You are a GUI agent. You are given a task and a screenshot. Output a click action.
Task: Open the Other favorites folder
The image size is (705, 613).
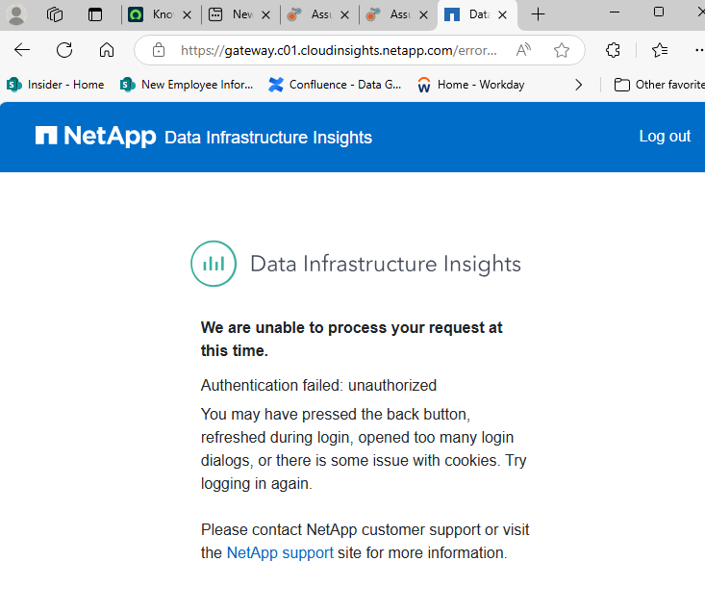[x=660, y=85]
